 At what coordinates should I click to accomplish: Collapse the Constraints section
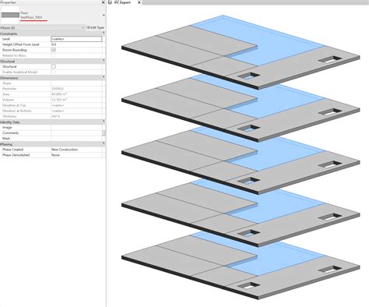click(104, 34)
